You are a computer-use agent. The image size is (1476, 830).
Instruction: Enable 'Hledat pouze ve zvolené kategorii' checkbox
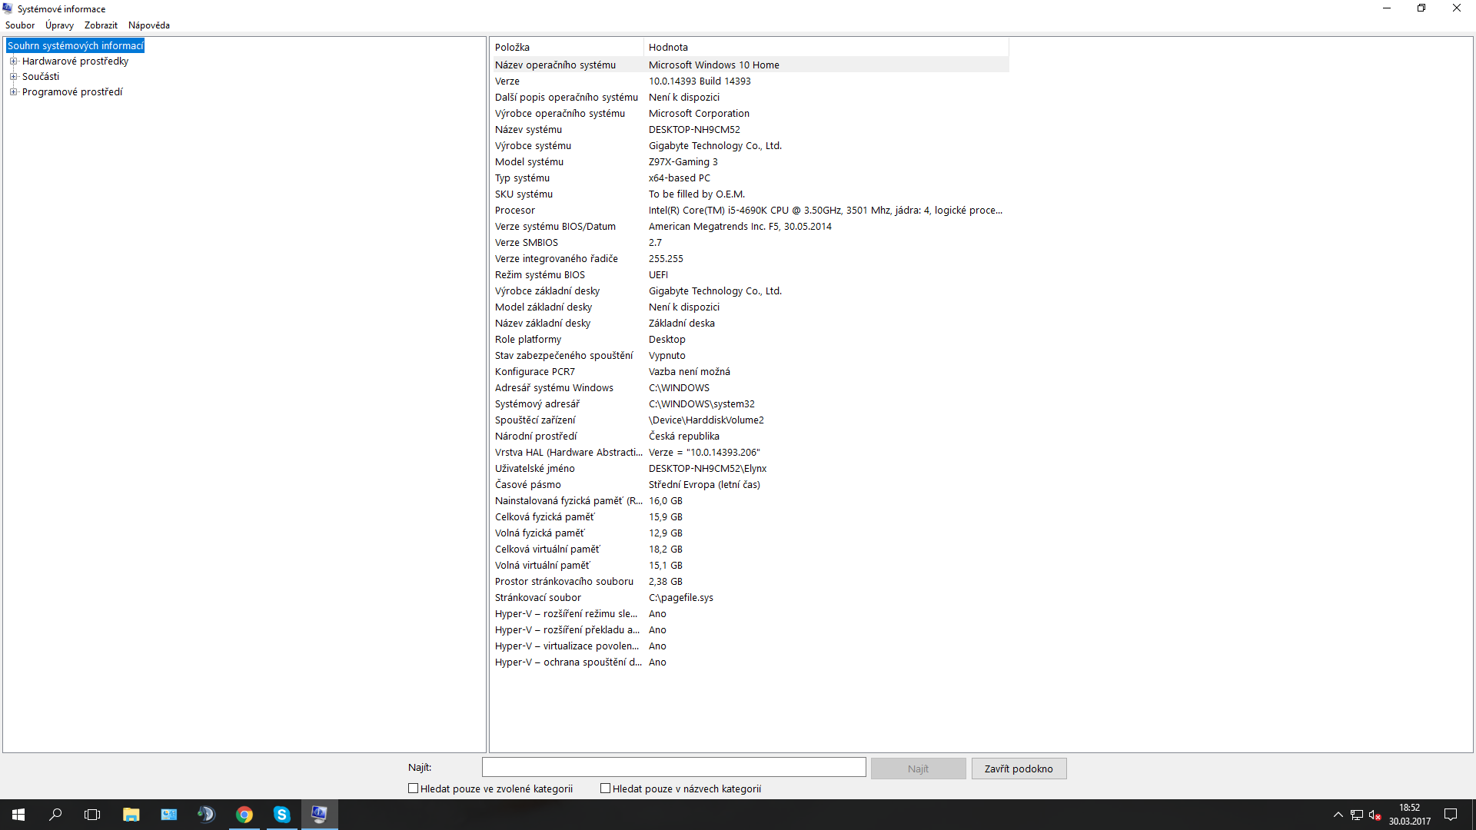(x=413, y=788)
